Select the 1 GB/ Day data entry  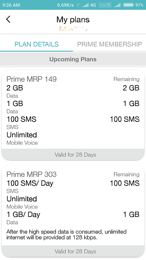pos(23,214)
